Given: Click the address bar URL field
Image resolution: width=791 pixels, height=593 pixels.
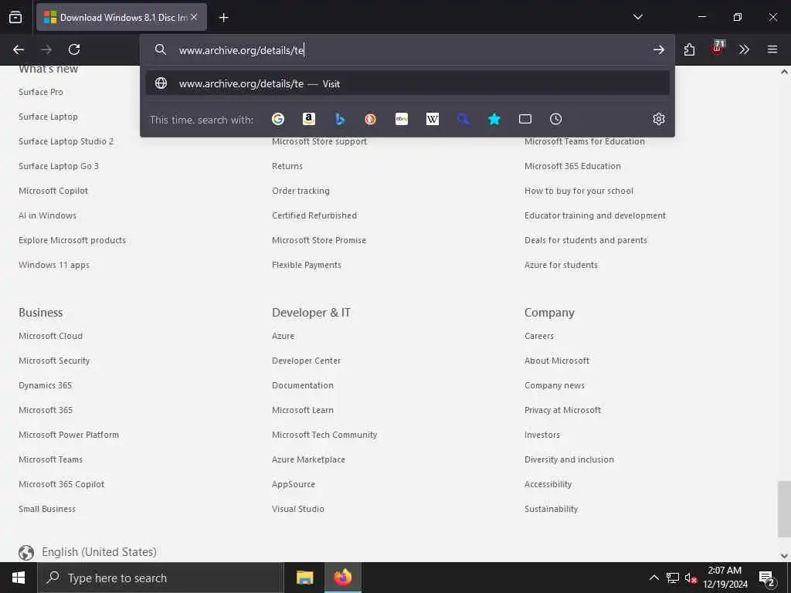Looking at the screenshot, I should (409, 50).
